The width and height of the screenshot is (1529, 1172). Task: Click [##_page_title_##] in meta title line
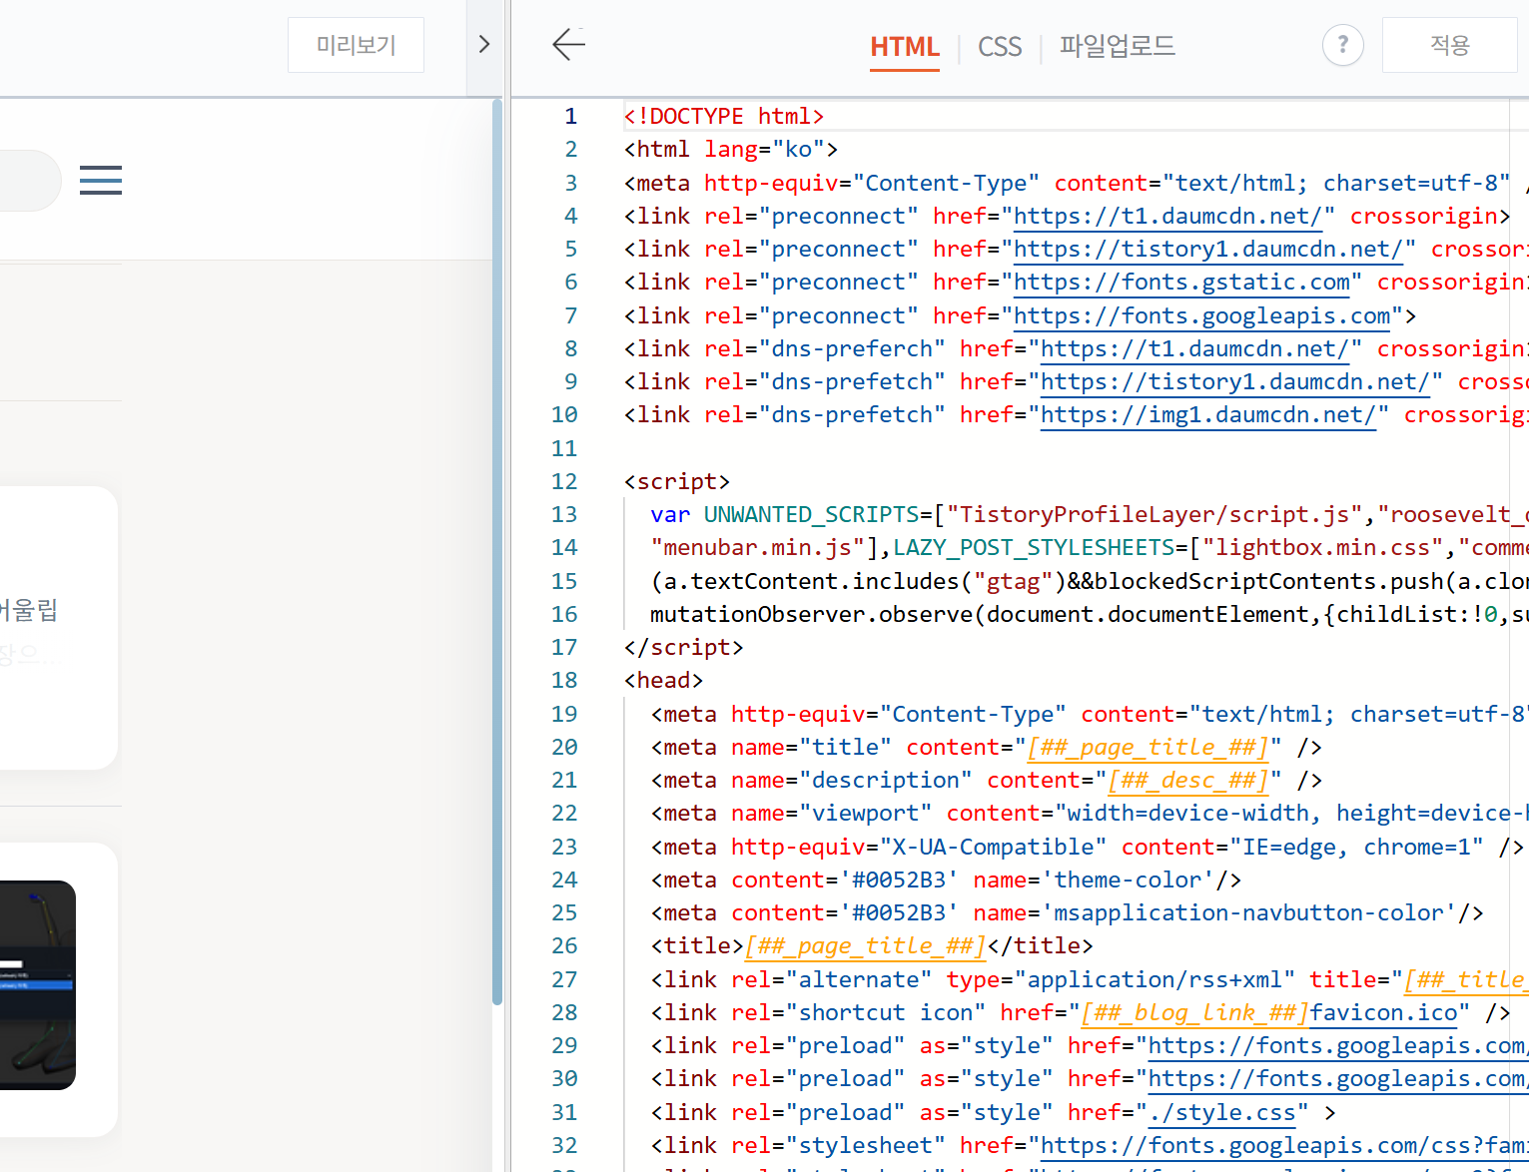point(1147,748)
